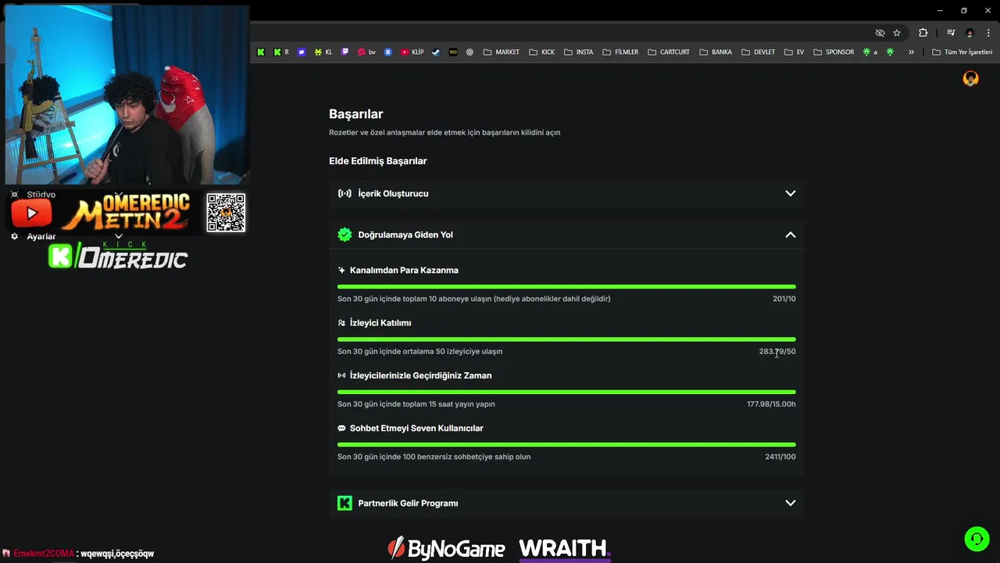Open the BANKA bookmark folder
This screenshot has width=1000, height=563.
[x=716, y=52]
